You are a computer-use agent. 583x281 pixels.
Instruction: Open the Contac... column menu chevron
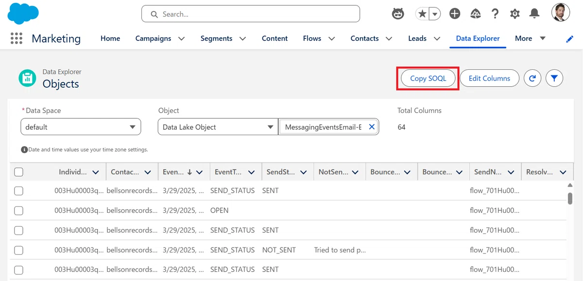(x=148, y=172)
